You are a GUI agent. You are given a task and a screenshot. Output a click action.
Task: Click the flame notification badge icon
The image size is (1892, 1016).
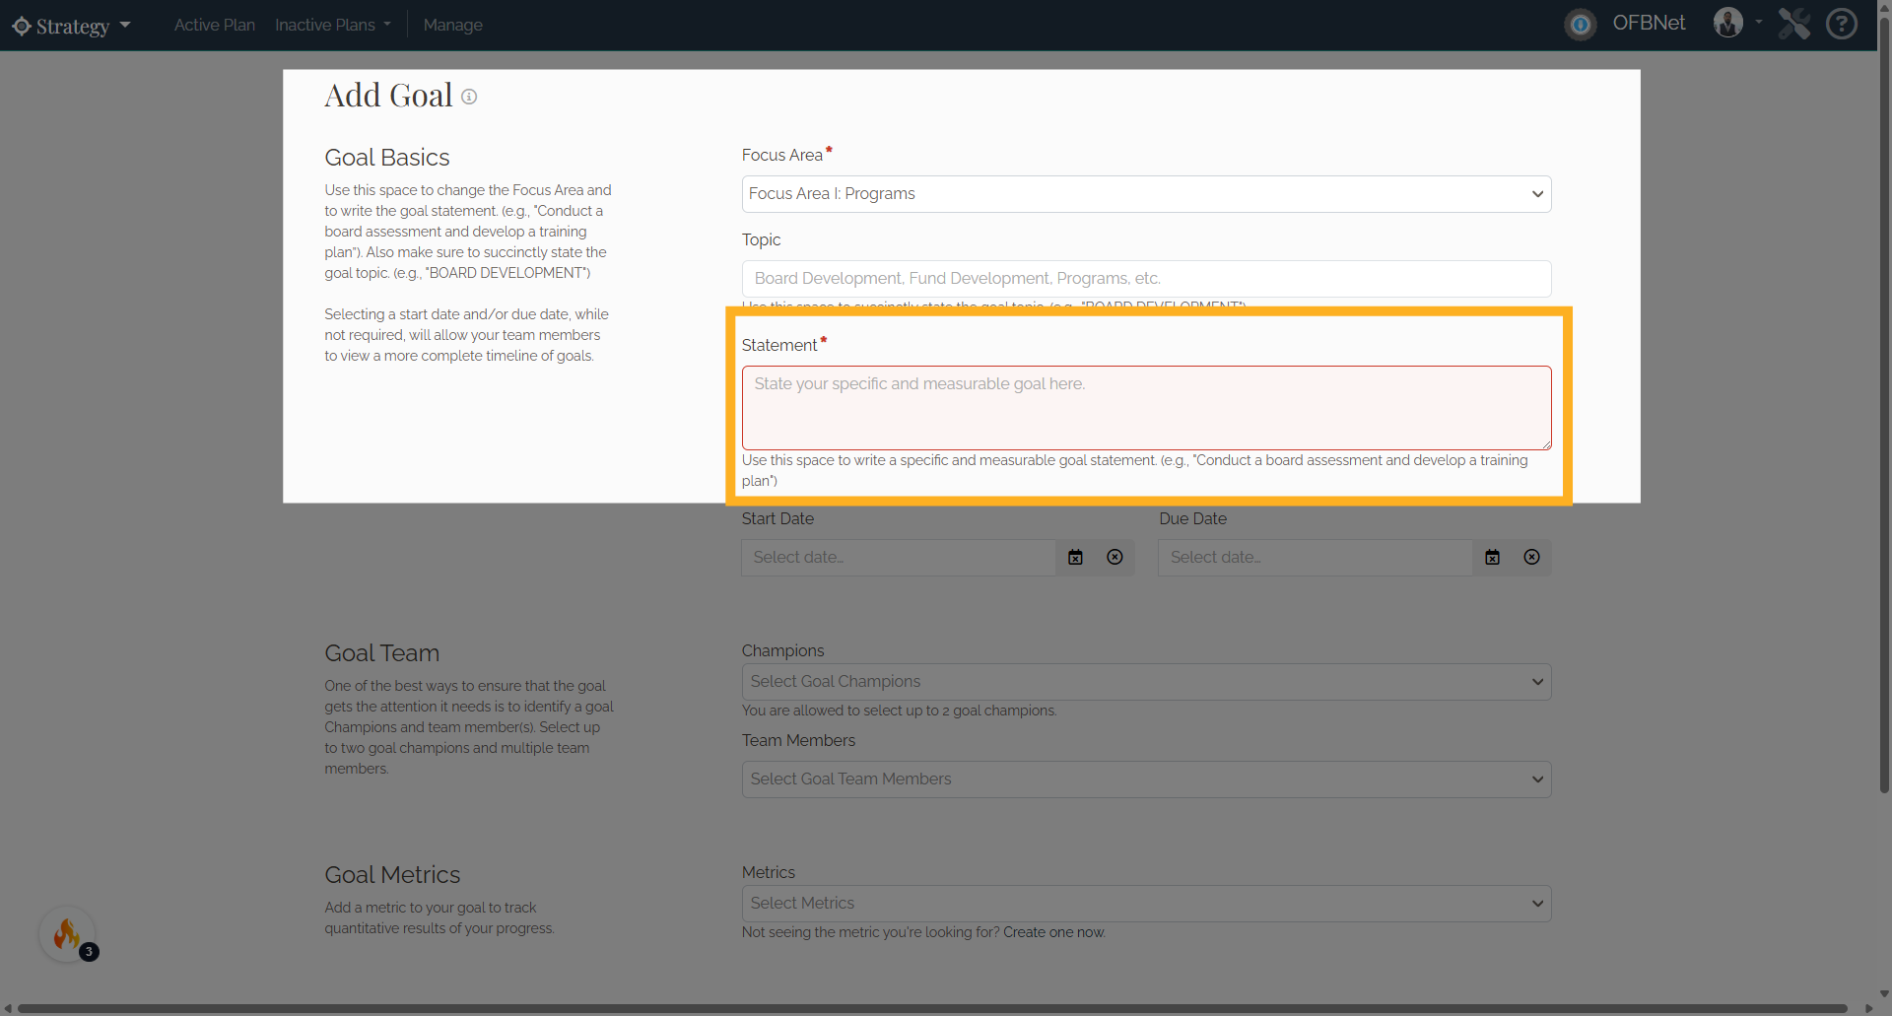(x=67, y=934)
